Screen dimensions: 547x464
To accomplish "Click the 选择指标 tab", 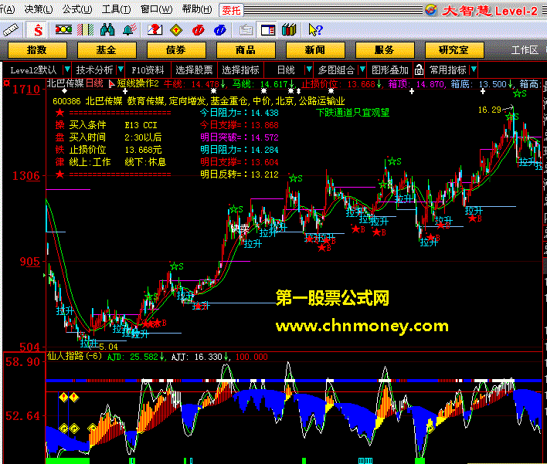I will (x=241, y=70).
